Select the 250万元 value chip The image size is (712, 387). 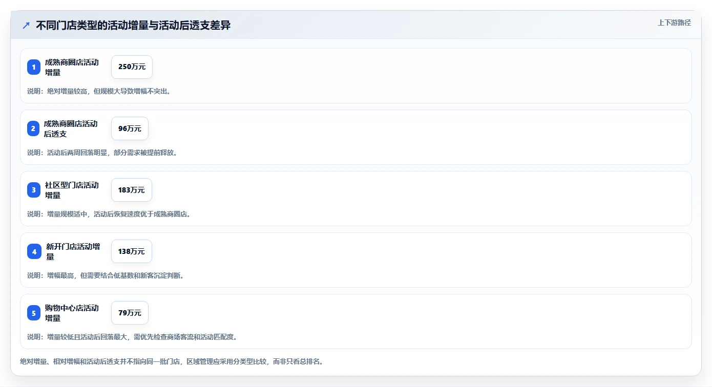[x=132, y=67]
